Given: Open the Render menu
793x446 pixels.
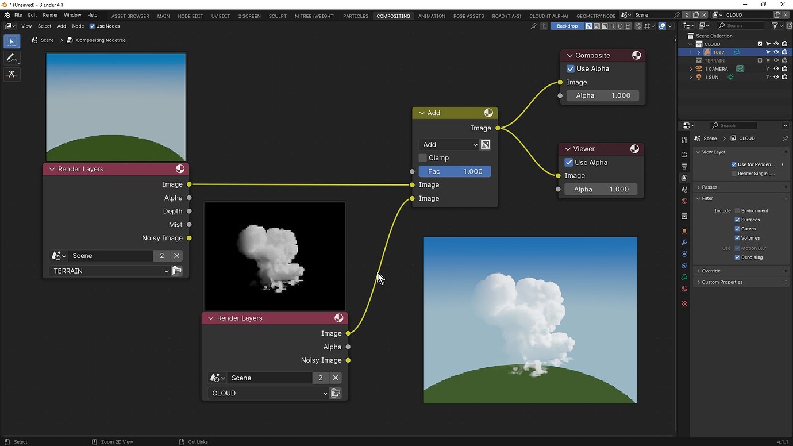Looking at the screenshot, I should pyautogui.click(x=50, y=15).
